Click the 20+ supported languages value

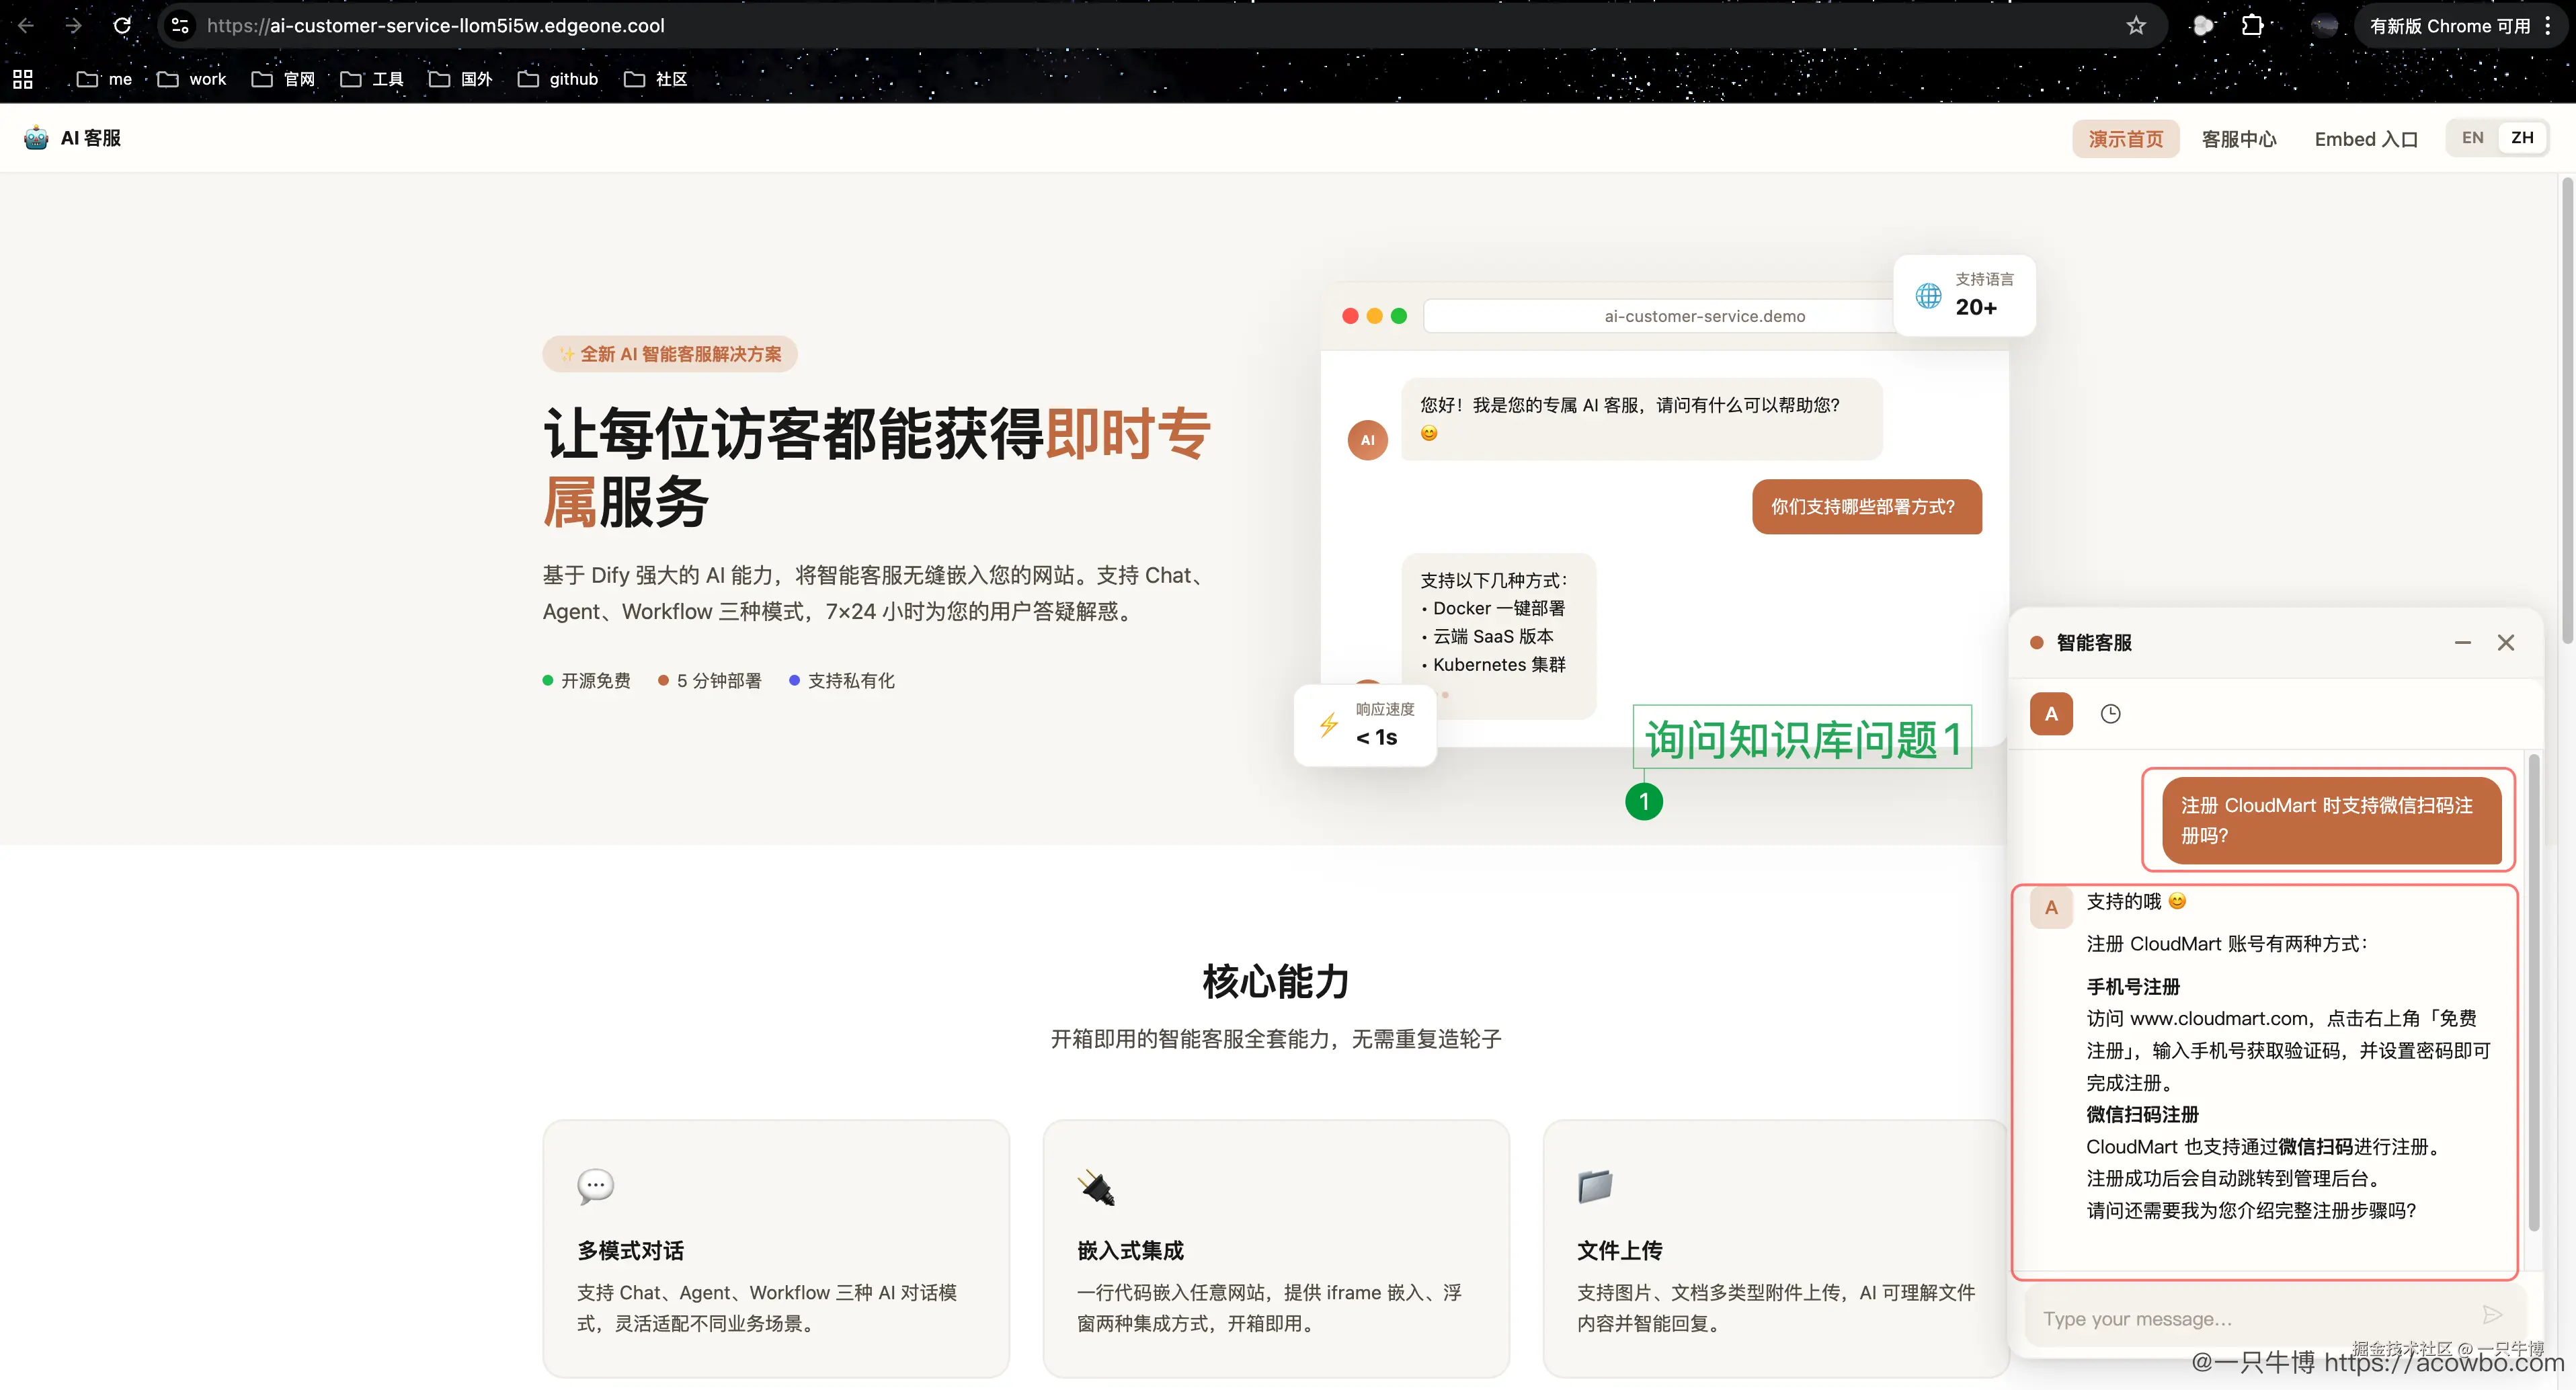(x=1976, y=308)
